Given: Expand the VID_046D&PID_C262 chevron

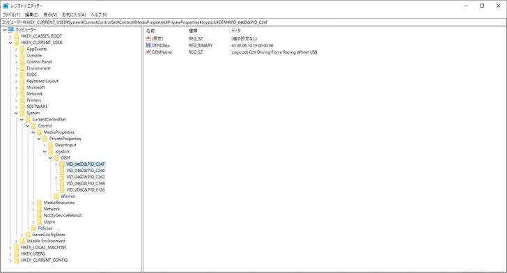Looking at the screenshot, I should pyautogui.click(x=56, y=178).
